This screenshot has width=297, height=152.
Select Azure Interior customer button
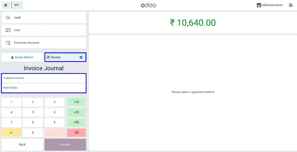[22, 57]
